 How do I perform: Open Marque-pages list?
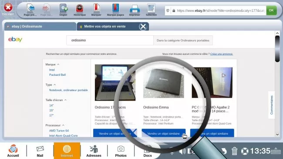(x=115, y=8)
